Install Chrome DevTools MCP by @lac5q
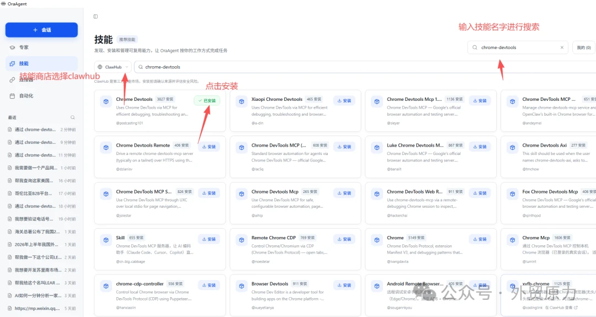Viewport: 596px width, 317px height. (x=344, y=147)
